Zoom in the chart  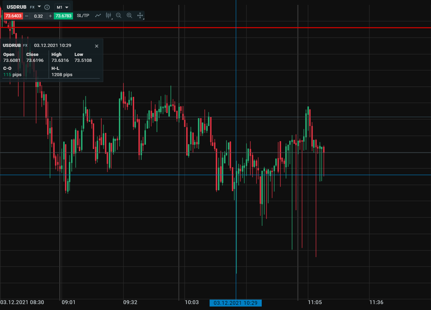point(129,16)
